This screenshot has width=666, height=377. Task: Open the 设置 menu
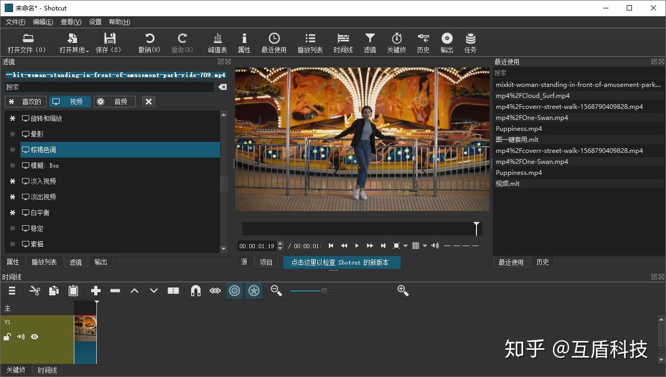pos(95,22)
